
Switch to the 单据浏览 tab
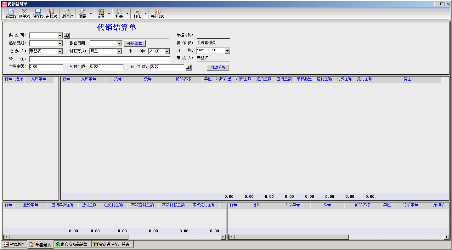point(14,244)
